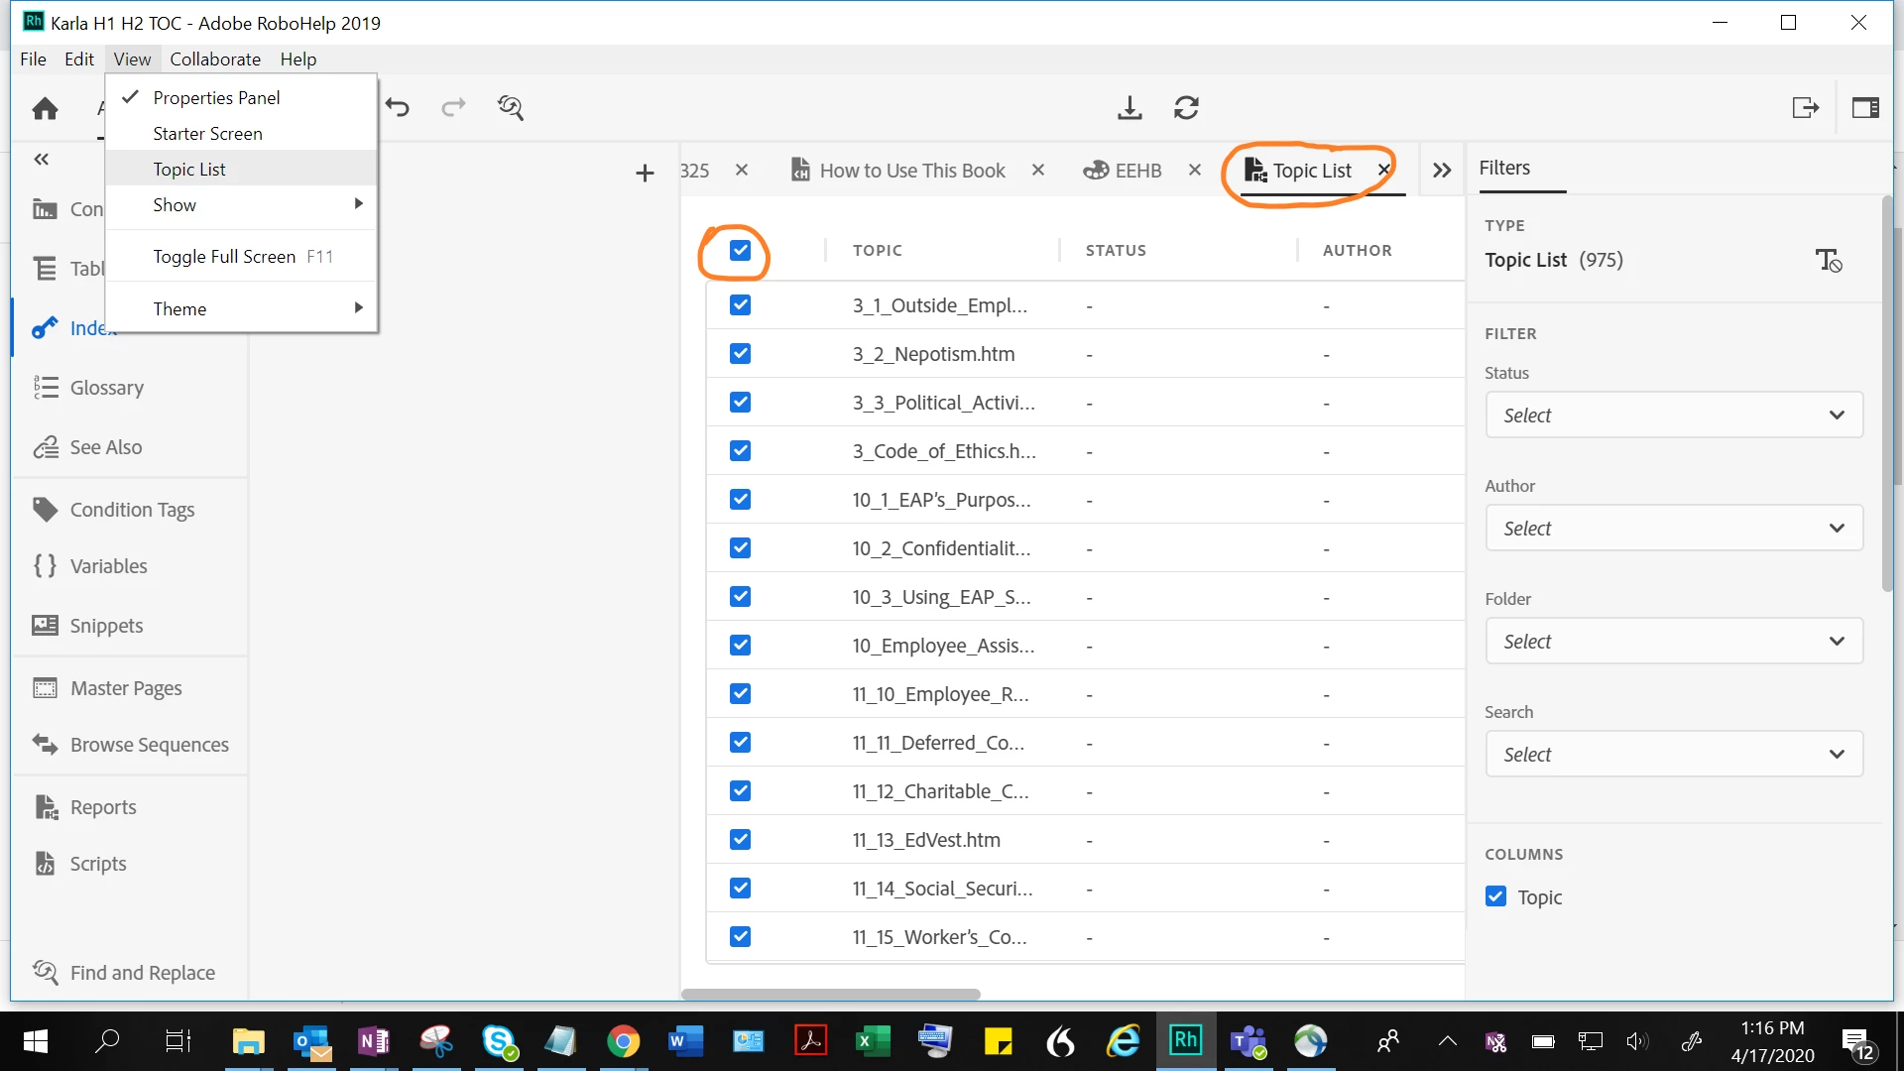
Task: Open the Folder filter dropdown
Action: 1673,642
